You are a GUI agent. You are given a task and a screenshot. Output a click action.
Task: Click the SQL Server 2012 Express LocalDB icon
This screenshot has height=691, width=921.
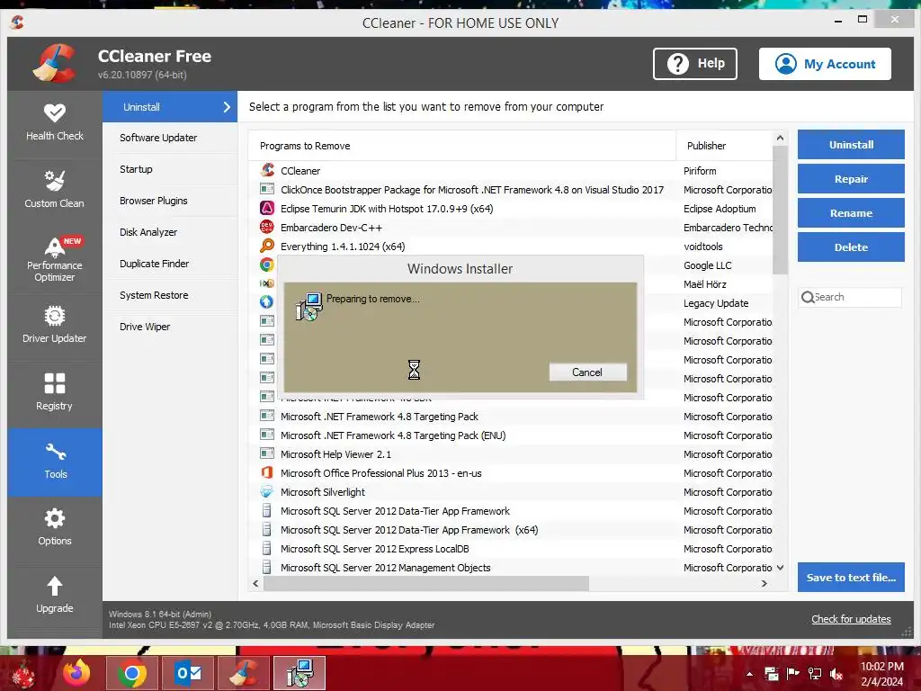pos(267,548)
